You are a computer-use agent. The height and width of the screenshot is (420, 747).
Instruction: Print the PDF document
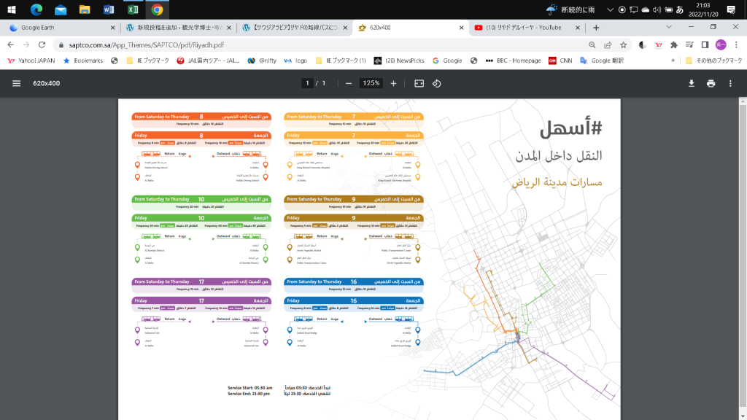tap(711, 83)
